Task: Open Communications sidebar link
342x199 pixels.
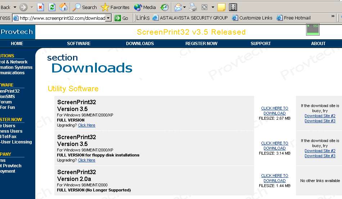Action: click(12, 73)
